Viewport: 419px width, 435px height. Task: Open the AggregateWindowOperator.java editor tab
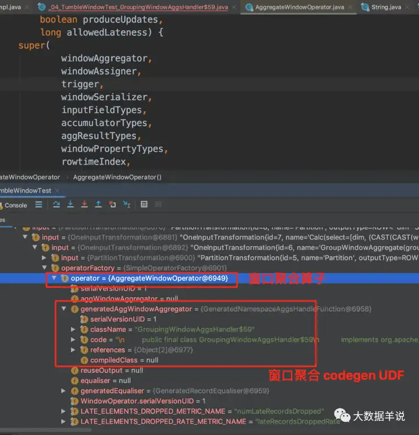(300, 7)
